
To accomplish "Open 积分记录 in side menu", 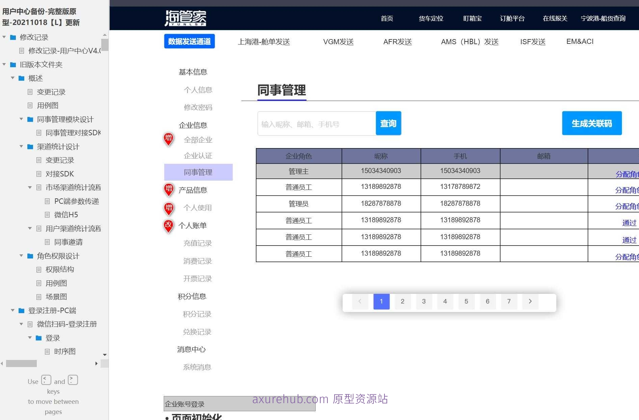I will click(197, 314).
